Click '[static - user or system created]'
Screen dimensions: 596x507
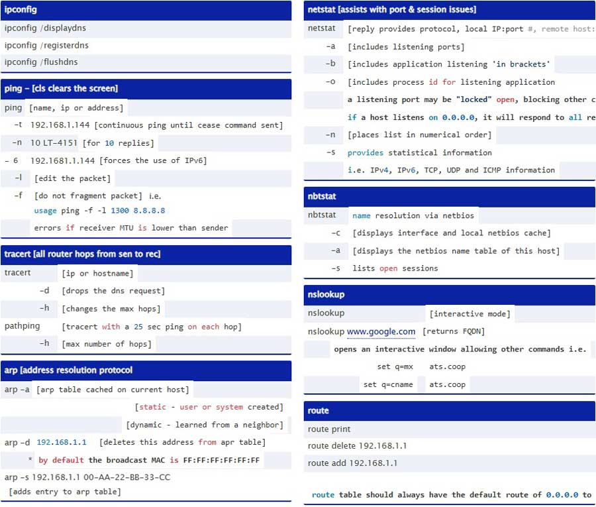[x=209, y=408]
